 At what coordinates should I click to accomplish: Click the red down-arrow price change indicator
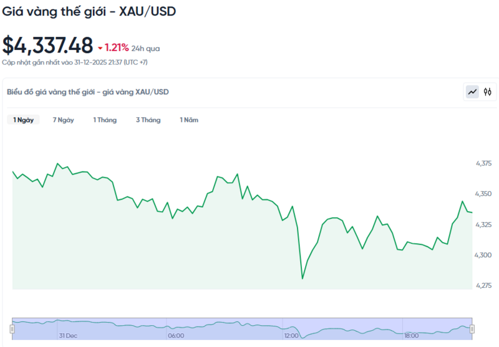(x=100, y=47)
